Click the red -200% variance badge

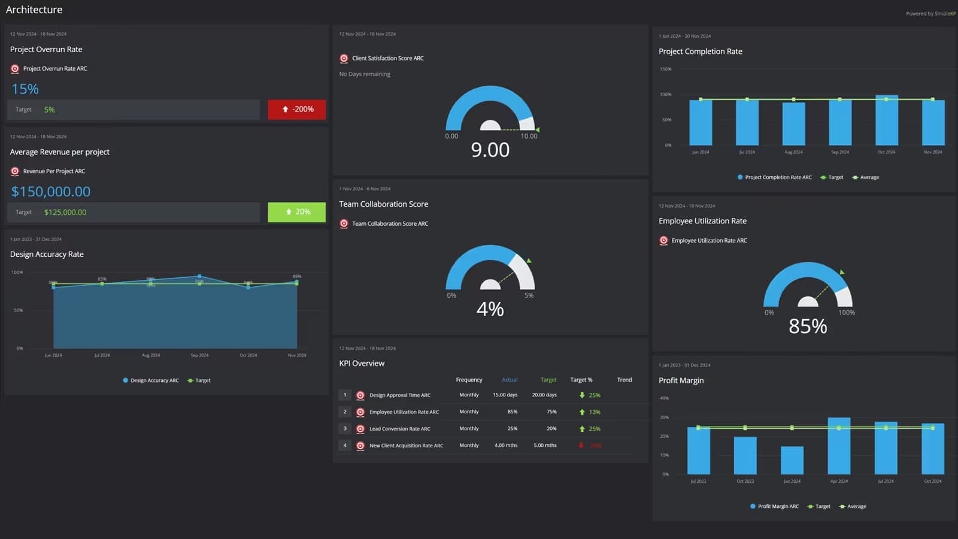(297, 110)
